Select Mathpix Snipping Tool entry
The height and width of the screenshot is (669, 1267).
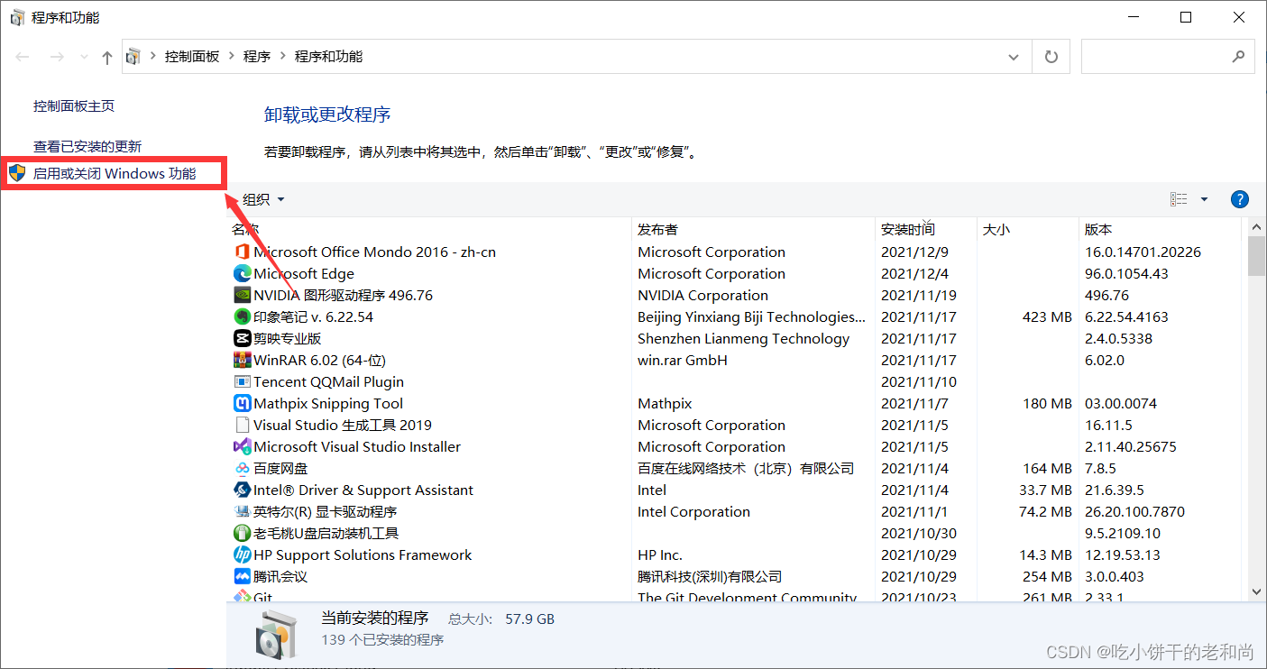pos(328,403)
